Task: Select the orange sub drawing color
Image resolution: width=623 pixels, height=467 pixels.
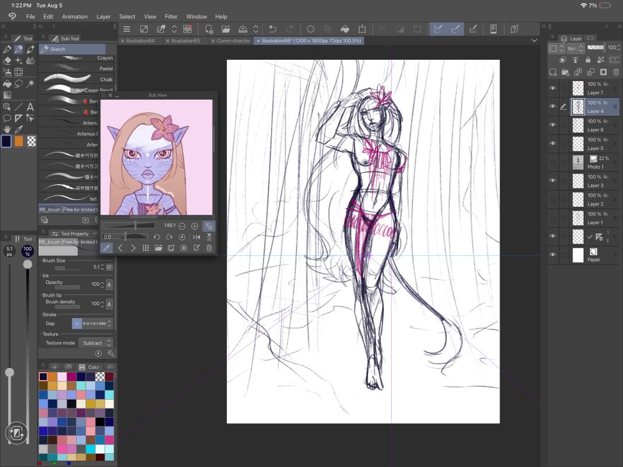Action: click(19, 141)
